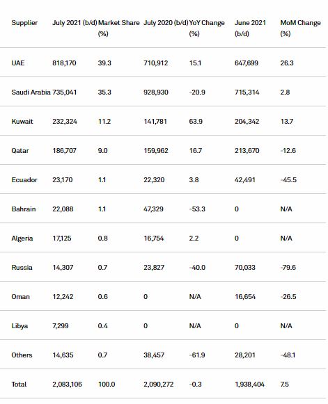Click the UAE supplier name
This screenshot has width=328, height=404.
tap(18, 63)
